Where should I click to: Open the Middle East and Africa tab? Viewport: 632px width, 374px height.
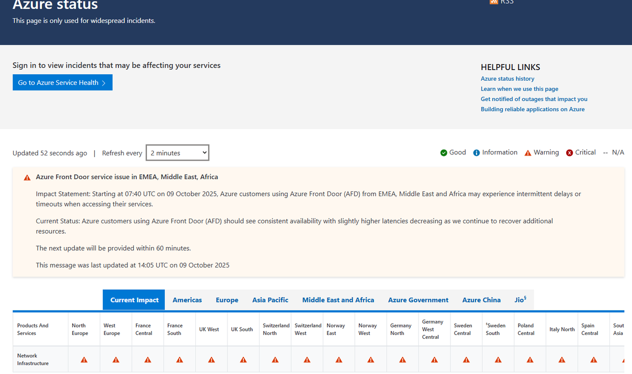(338, 300)
